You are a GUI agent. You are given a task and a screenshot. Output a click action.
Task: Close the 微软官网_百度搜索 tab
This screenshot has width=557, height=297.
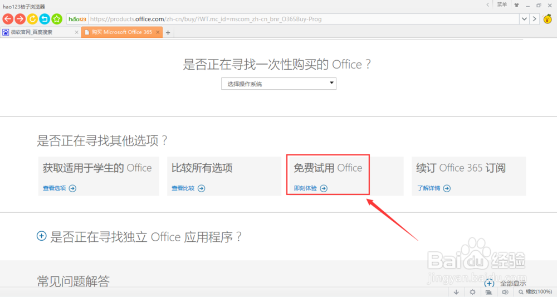coord(76,32)
